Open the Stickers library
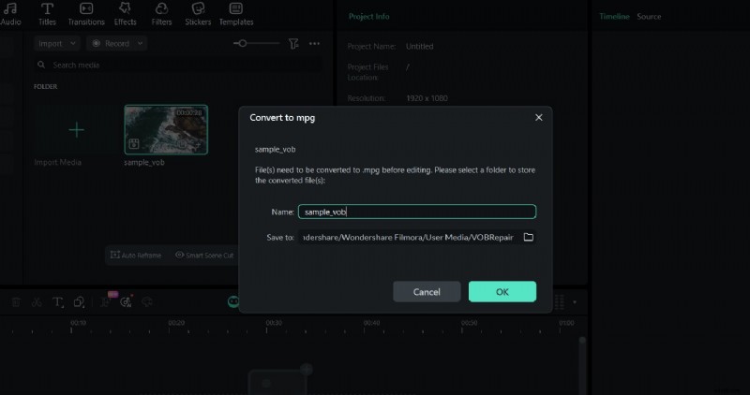The width and height of the screenshot is (750, 395). 198,13
